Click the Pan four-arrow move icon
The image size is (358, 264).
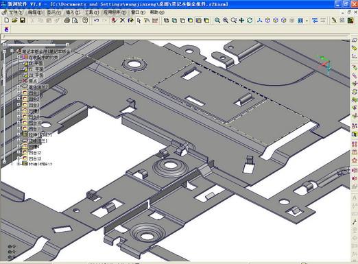pos(241,21)
